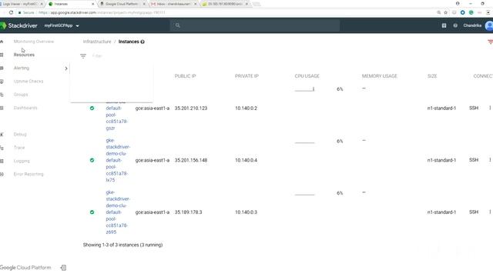Expand the Alerting submenu arrow
This screenshot has height=277, width=493.
(x=66, y=68)
